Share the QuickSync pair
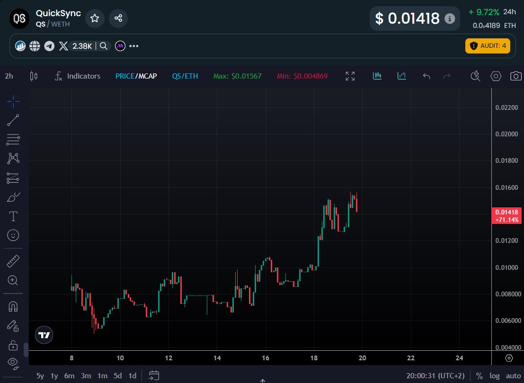Screen dimensions: 524x383 118,18
